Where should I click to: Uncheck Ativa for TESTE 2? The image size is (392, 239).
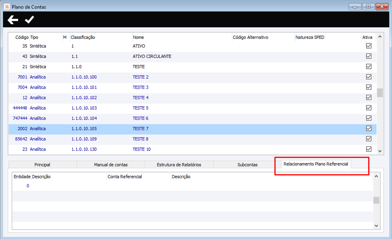point(368,77)
